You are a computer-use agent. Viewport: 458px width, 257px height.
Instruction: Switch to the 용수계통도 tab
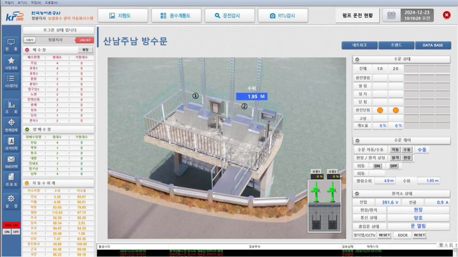(x=176, y=16)
